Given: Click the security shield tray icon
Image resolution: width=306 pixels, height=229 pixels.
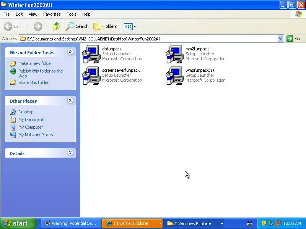Looking at the screenshot, I should pyautogui.click(x=264, y=223).
